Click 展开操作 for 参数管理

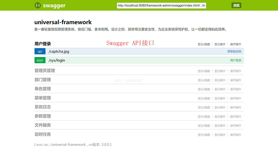click(x=236, y=117)
